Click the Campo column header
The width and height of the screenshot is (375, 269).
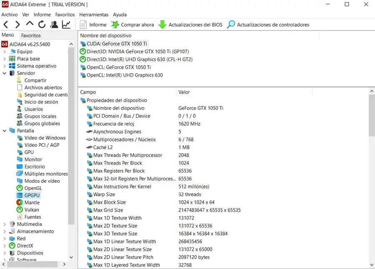[x=127, y=92]
